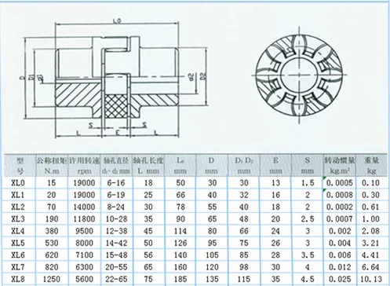Click the XL4 row label

pyautogui.click(x=18, y=231)
